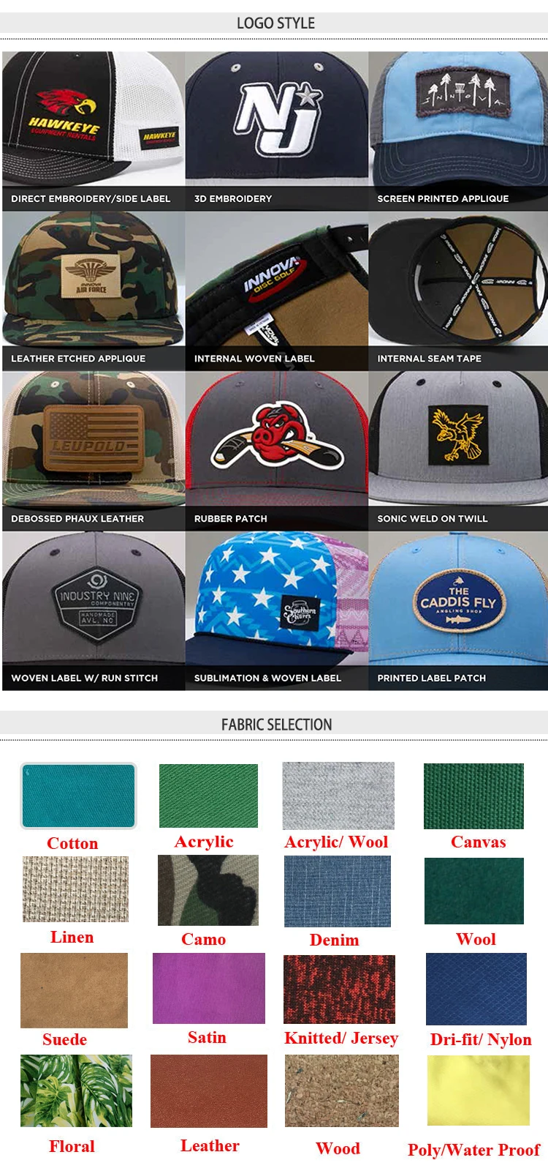The image size is (548, 1171).
Task: Open the screen printed applique cap image
Action: pyautogui.click(x=458, y=130)
